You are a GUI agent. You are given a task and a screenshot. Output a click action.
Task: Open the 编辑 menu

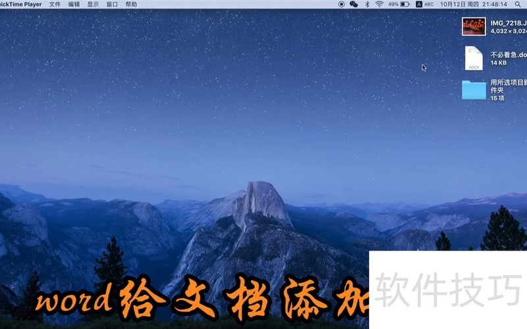coord(74,5)
